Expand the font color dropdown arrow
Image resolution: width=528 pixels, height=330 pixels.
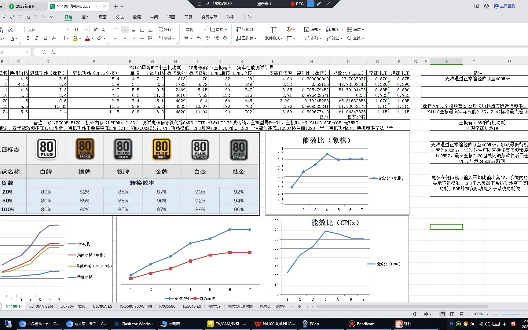92,38
